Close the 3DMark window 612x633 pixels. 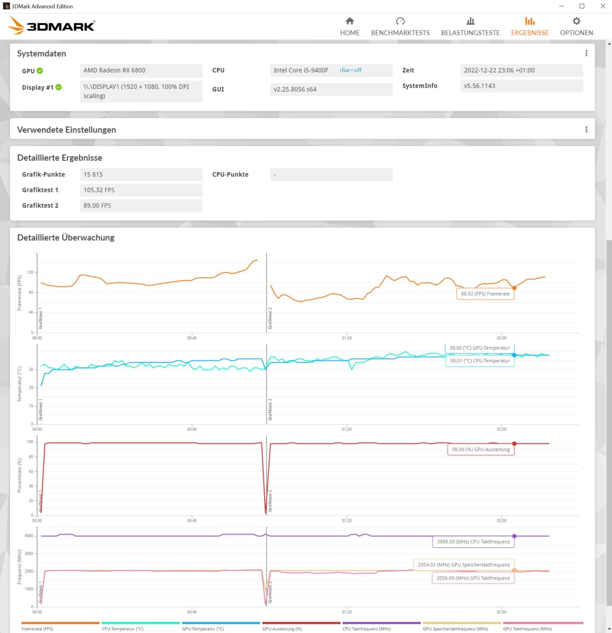click(x=602, y=6)
